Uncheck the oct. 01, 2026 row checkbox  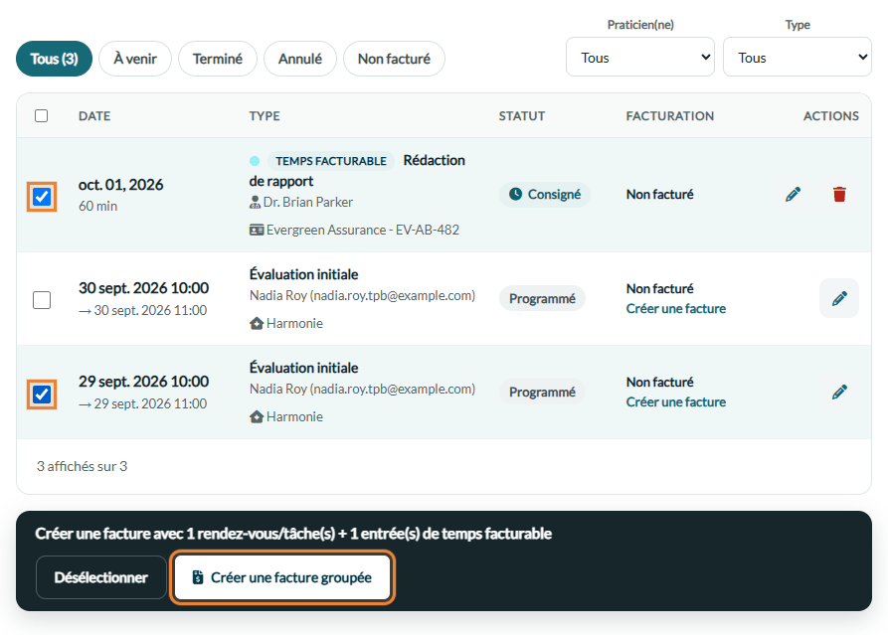[x=42, y=197]
